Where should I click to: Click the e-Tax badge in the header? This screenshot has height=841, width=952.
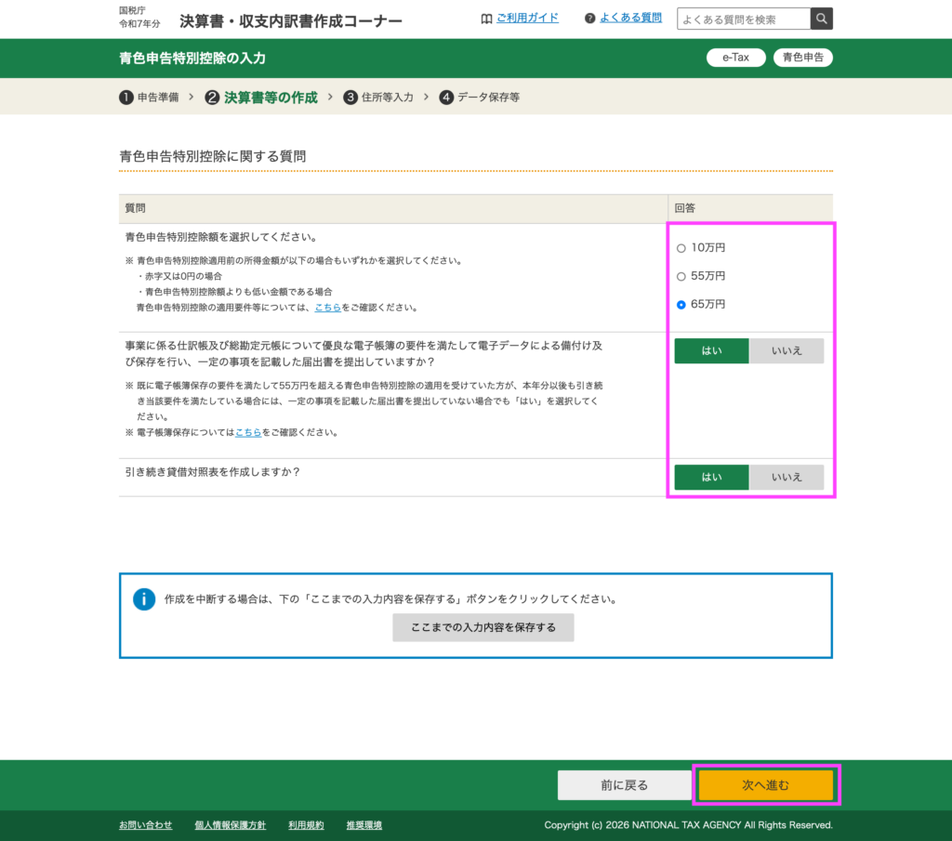click(x=735, y=58)
